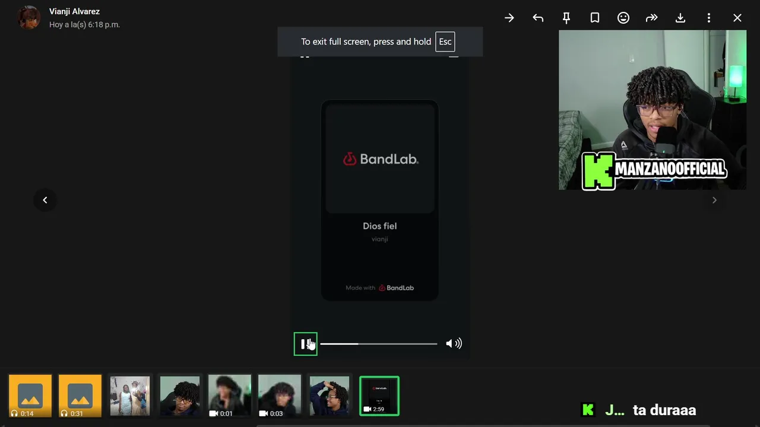Go to previous media with left chevron

[45, 200]
